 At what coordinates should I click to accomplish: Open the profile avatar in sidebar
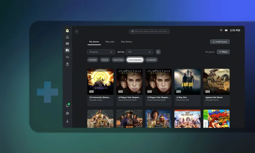(67, 31)
